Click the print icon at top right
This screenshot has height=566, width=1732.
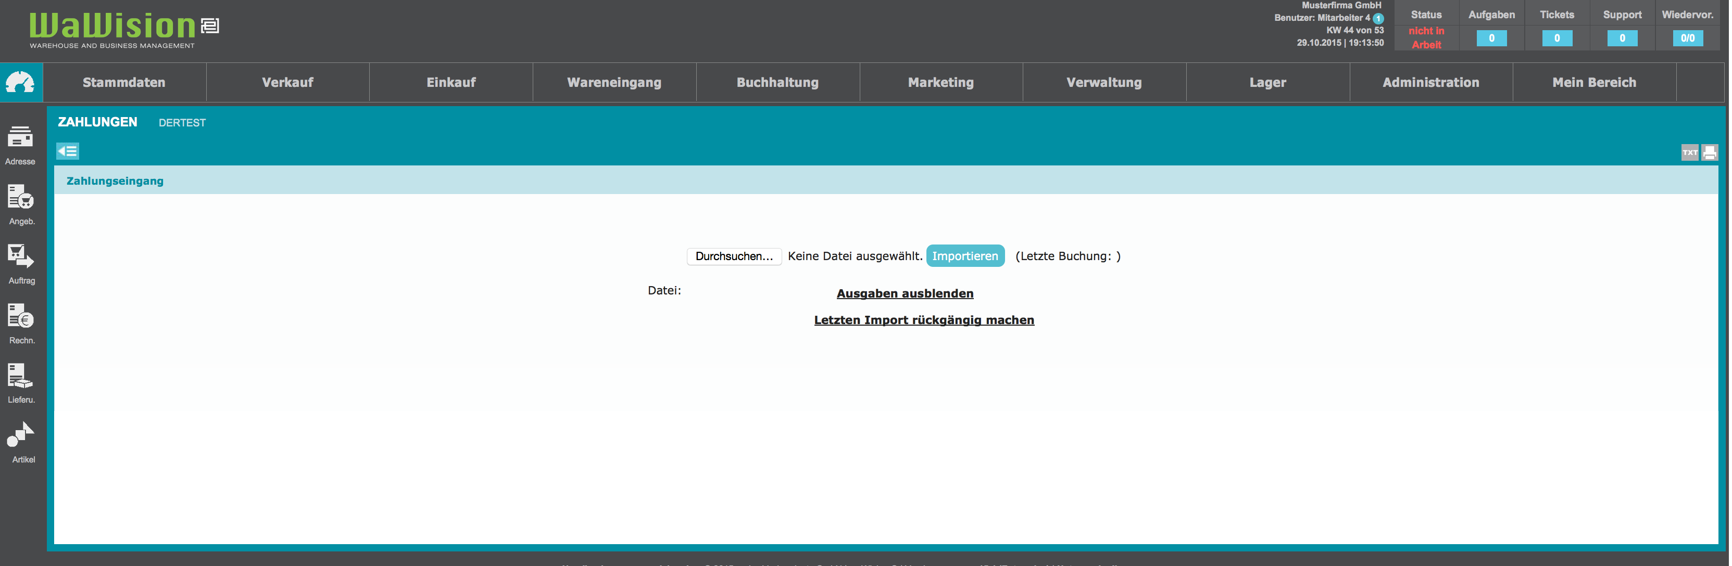pyautogui.click(x=1709, y=152)
